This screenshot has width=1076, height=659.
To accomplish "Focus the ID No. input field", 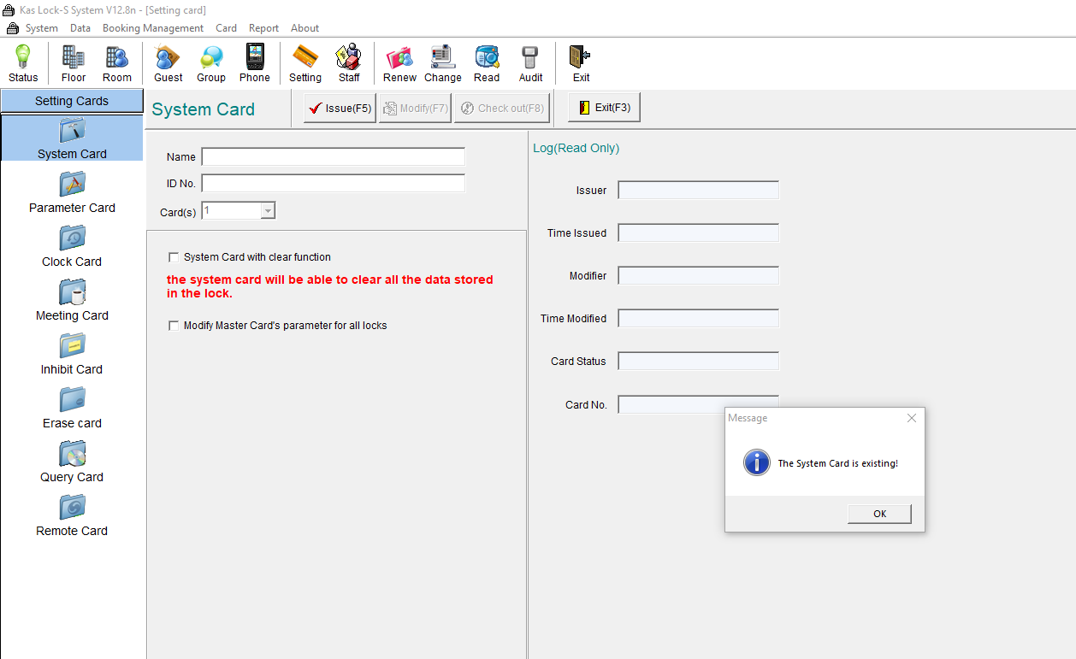I will [334, 183].
